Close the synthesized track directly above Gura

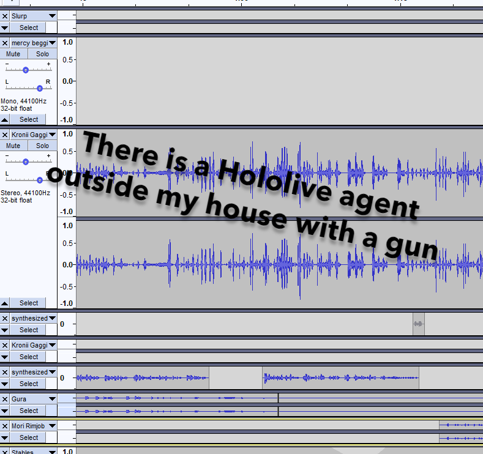(5, 372)
